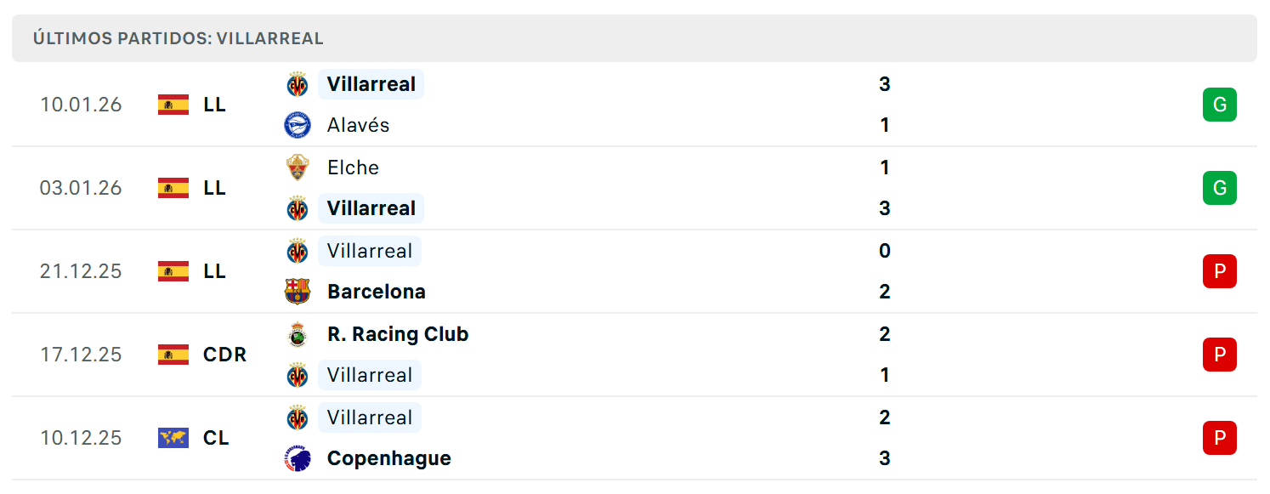Click the Alavés club crest icon
1270x494 pixels.
298,125
